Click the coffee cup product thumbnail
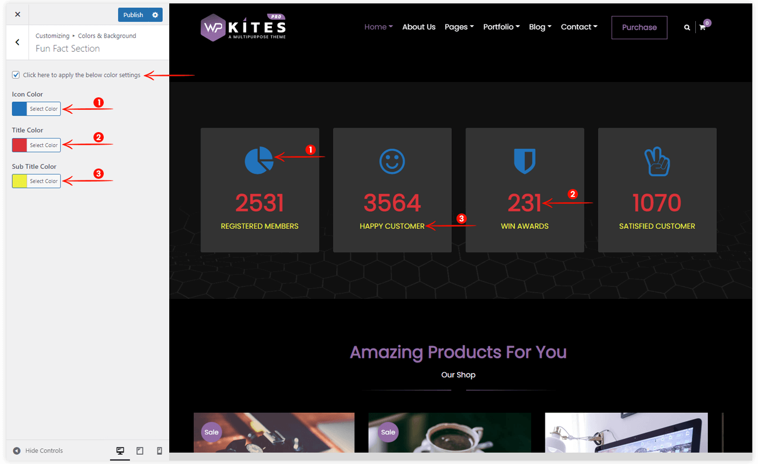Viewport: 758px width, 464px height. [450, 433]
